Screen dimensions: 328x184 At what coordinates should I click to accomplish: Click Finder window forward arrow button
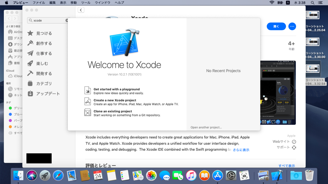tap(15, 19)
